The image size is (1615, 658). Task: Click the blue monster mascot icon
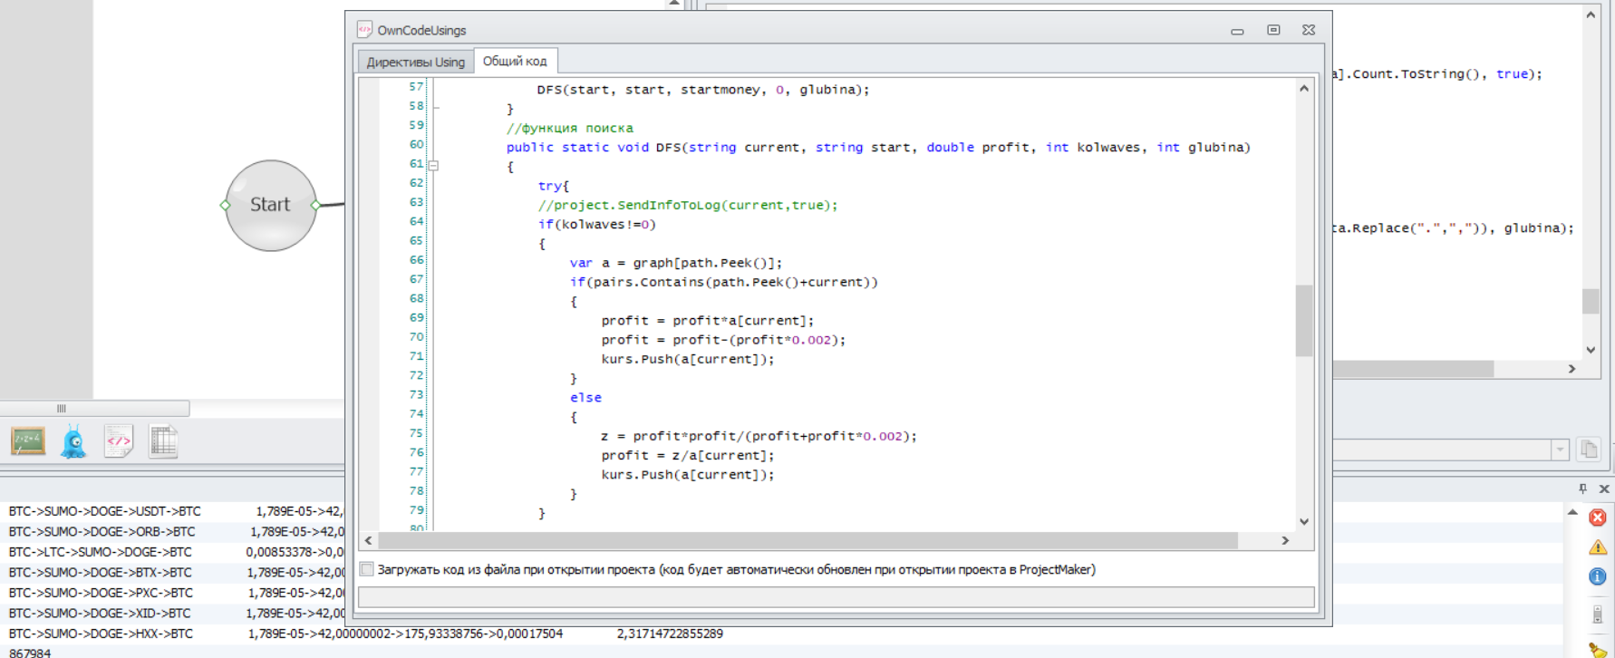click(73, 441)
